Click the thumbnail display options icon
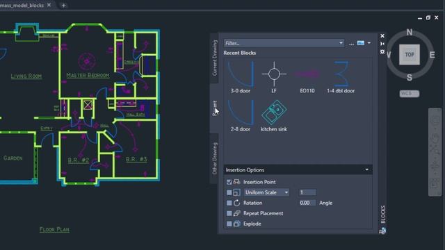445x250 pixels. click(x=360, y=43)
